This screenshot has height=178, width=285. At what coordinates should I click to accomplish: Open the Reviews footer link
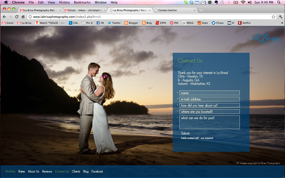click(47, 171)
